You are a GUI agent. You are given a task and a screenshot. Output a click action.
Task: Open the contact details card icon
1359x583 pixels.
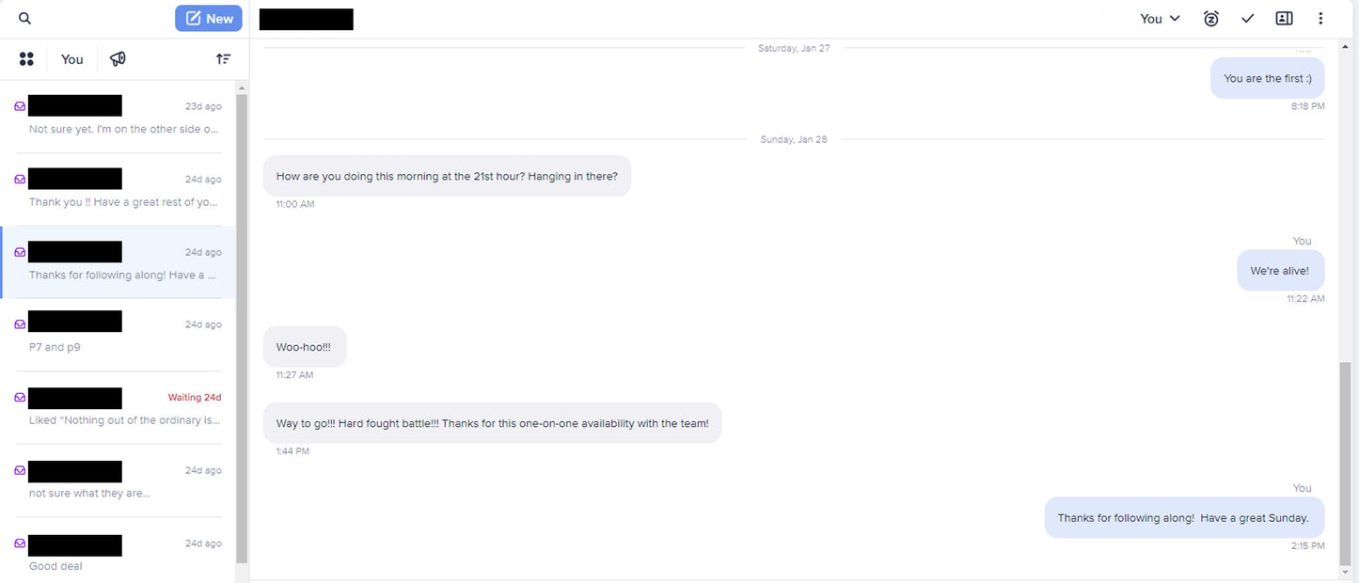point(1284,19)
